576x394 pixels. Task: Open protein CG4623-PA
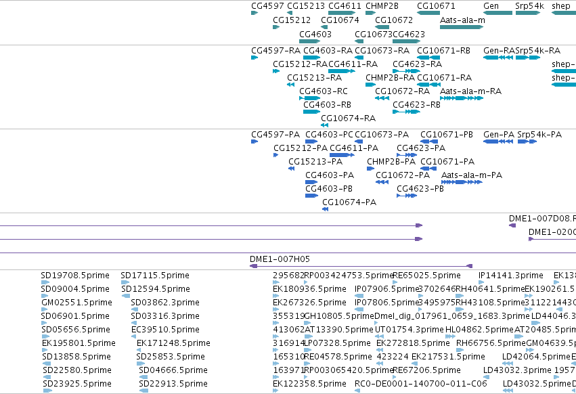click(x=421, y=148)
